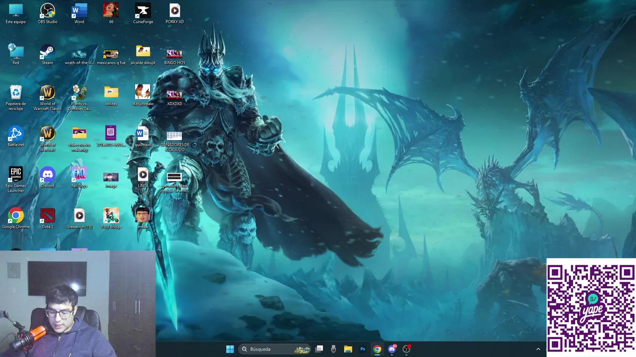Select the ganadores top cpps de la sem... file
Screen dimensions: 636x357
pos(174,182)
